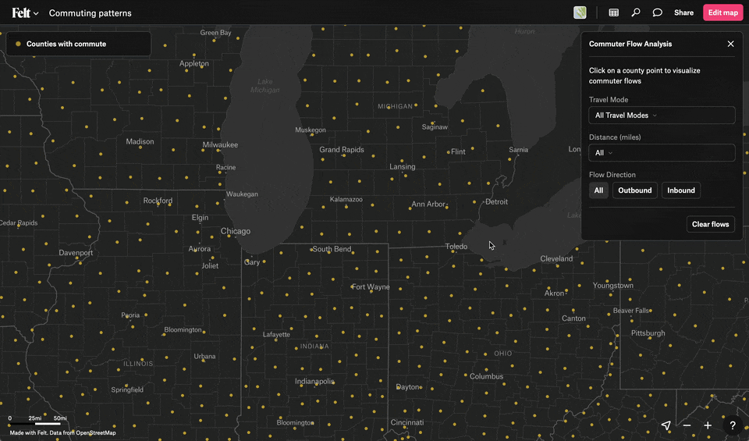The height and width of the screenshot is (441, 749).
Task: Switch flow direction to Outbound
Action: [x=634, y=190]
